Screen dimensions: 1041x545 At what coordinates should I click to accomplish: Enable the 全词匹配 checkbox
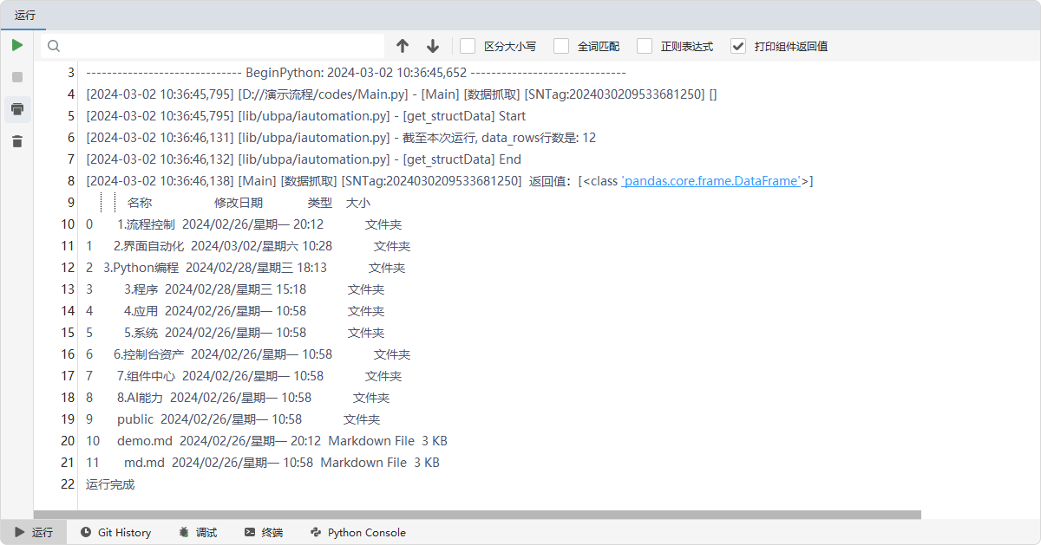[x=561, y=46]
